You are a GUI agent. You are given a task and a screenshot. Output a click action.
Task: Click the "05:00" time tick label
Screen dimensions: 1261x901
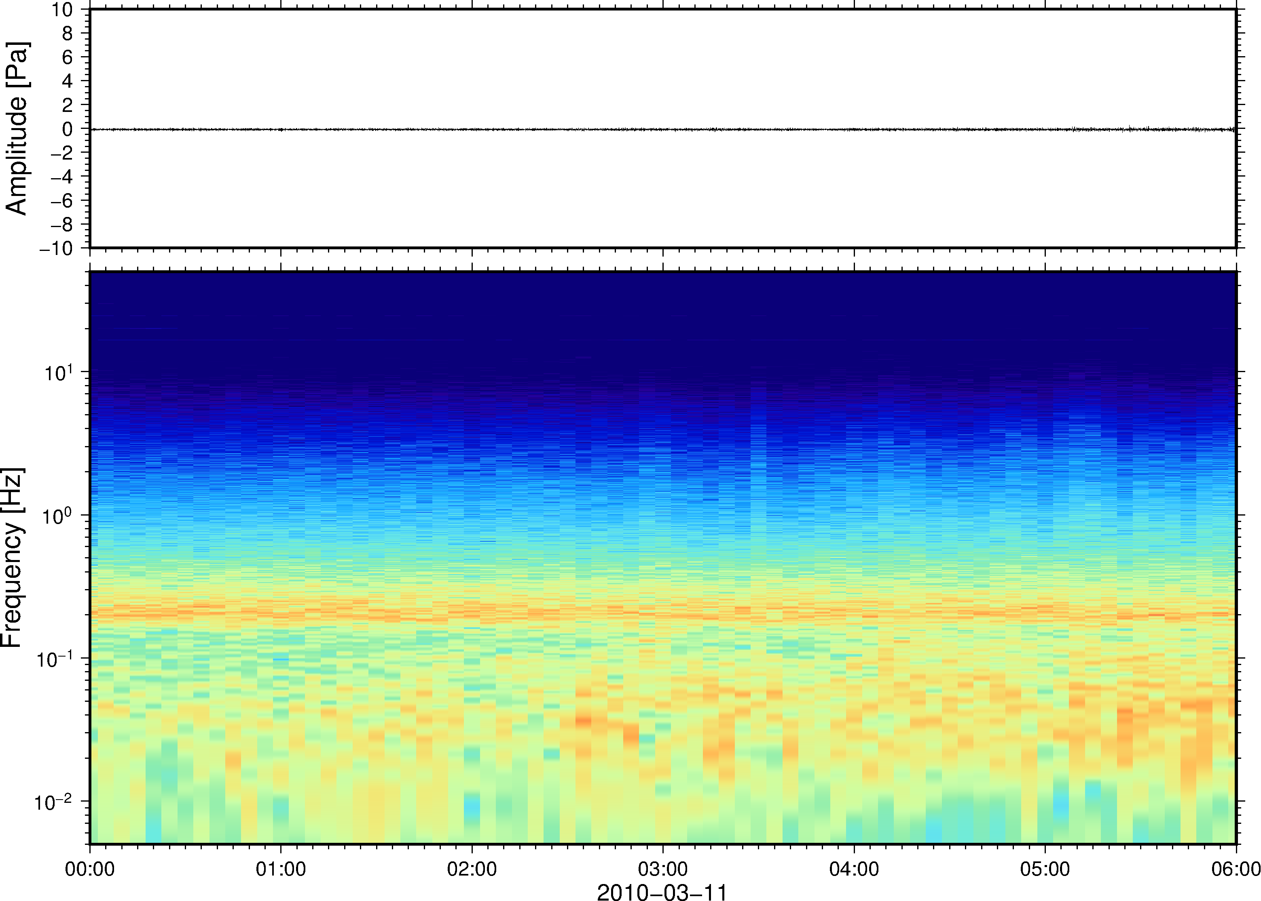[1045, 869]
